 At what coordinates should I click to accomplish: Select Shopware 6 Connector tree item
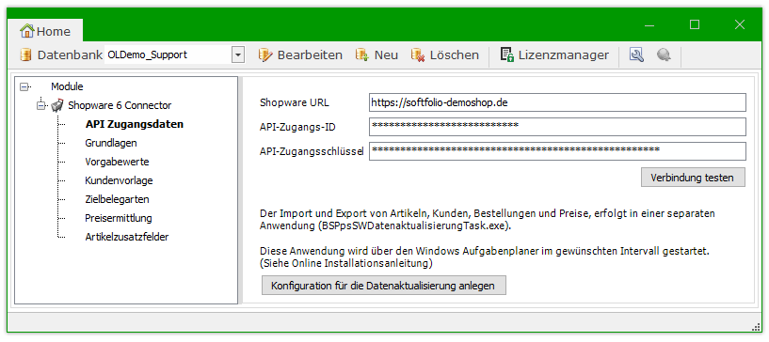(x=120, y=105)
